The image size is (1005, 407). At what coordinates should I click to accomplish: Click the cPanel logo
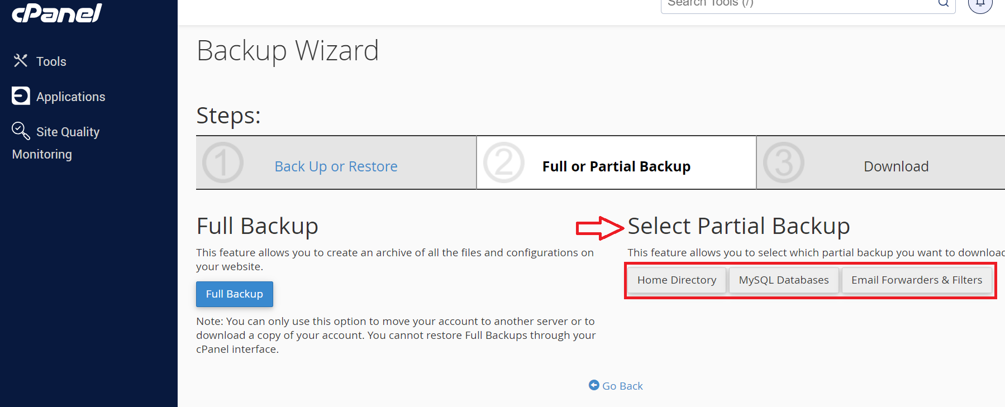coord(56,12)
